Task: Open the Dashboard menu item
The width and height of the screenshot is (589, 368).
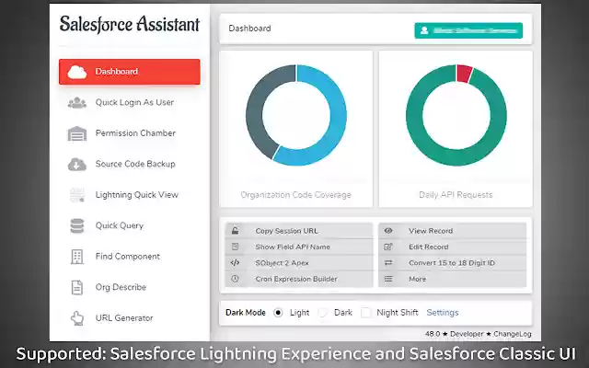Action: (130, 72)
